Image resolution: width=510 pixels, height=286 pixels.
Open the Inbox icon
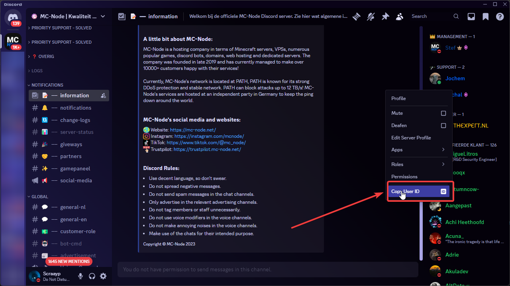coord(471,16)
